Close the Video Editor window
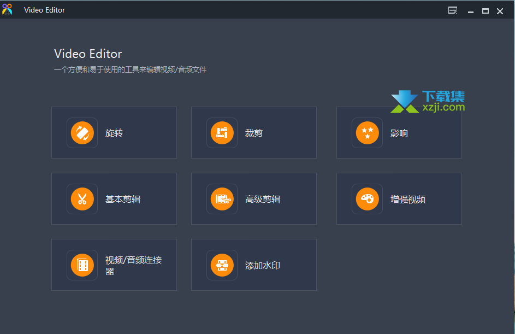The image size is (515, 334). tap(500, 11)
